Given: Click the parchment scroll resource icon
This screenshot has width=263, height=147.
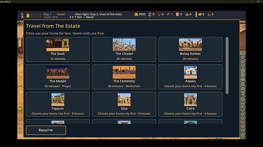Looking at the screenshot, I should [x=177, y=14].
